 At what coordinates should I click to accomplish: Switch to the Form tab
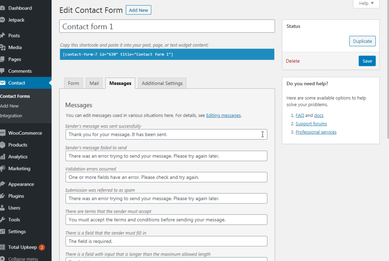[x=74, y=83]
